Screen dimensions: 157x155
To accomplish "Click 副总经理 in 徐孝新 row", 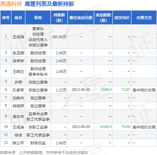I will click(38, 61).
